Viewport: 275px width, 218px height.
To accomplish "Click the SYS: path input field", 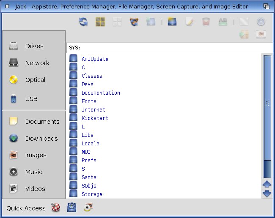I will 169,48.
